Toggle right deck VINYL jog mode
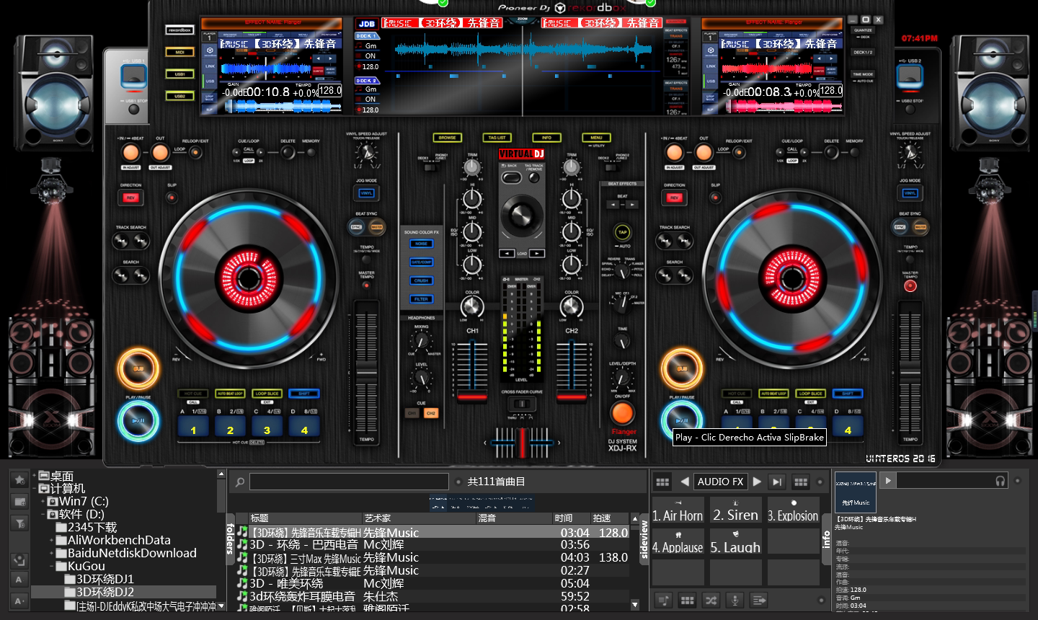This screenshot has width=1038, height=620. 910,193
